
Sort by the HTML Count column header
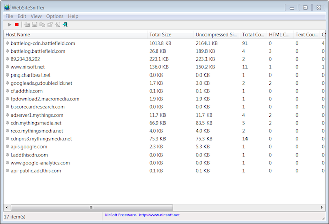pos(280,34)
